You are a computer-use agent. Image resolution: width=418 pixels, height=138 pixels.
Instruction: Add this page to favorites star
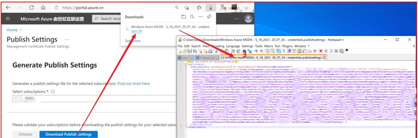point(186,7)
